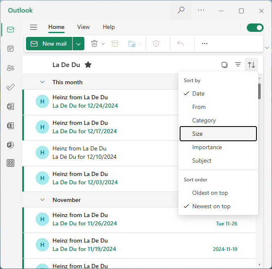Open email La De Du for 12/10/2024
Image resolution: width=272 pixels, height=269 pixels.
tap(101, 153)
